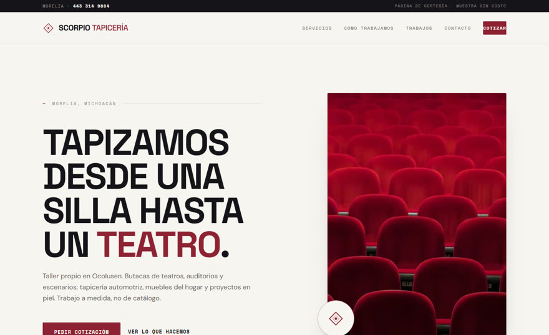Viewport: 549px width, 335px height.
Task: Click the Taller propio en Ocolusen paragraph
Action: click(147, 287)
